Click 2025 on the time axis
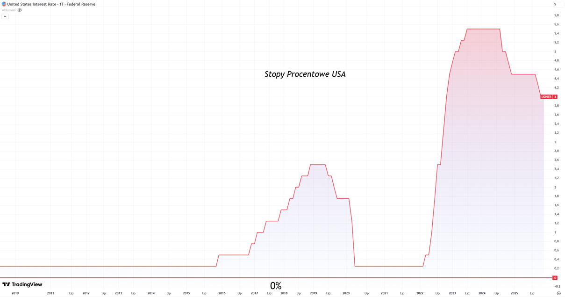565x297 pixels. (x=514, y=293)
